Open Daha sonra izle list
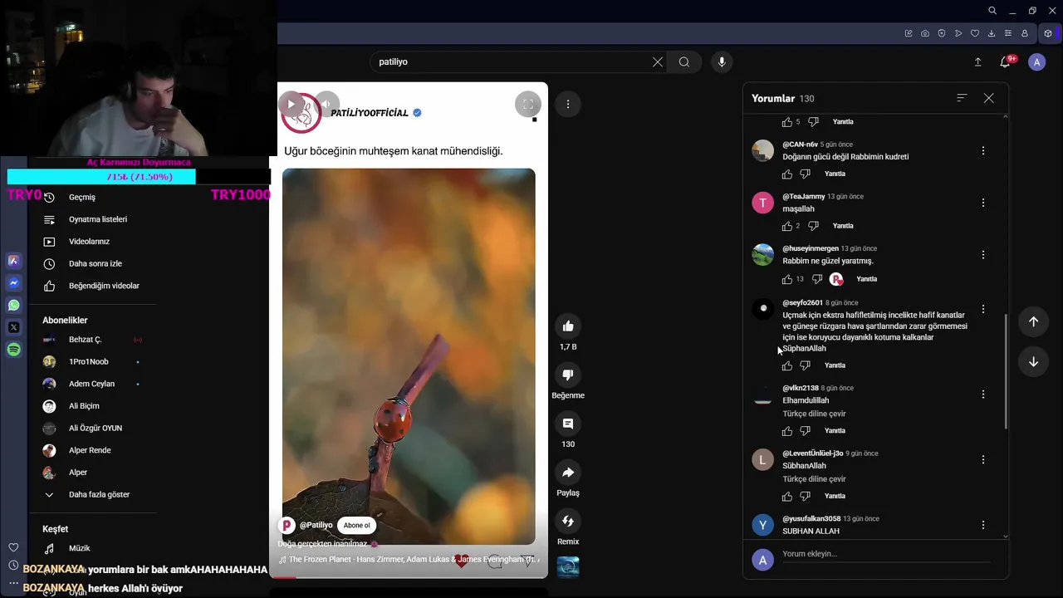Image resolution: width=1063 pixels, height=598 pixels. click(x=96, y=263)
